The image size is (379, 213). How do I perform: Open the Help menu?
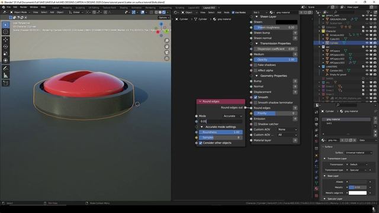43,7
